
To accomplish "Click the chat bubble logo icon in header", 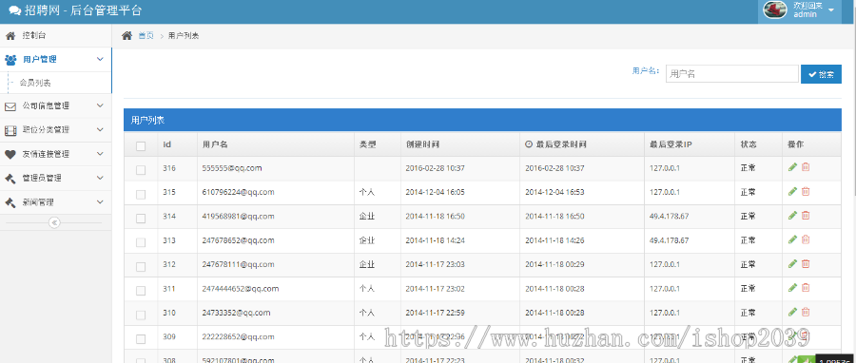I will [14, 10].
